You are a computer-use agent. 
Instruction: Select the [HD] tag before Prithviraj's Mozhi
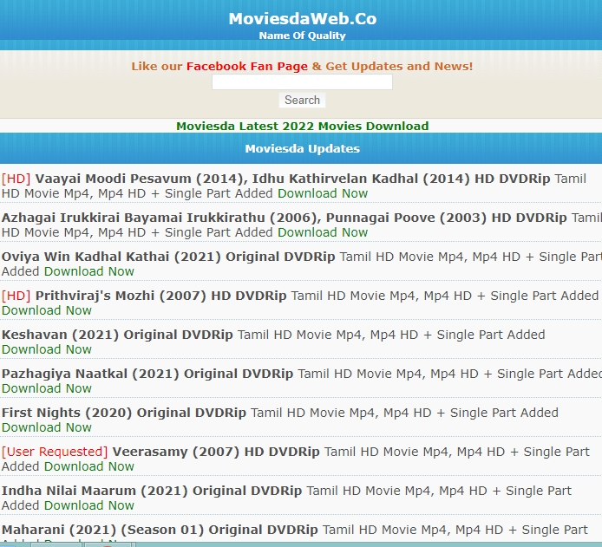tap(16, 296)
